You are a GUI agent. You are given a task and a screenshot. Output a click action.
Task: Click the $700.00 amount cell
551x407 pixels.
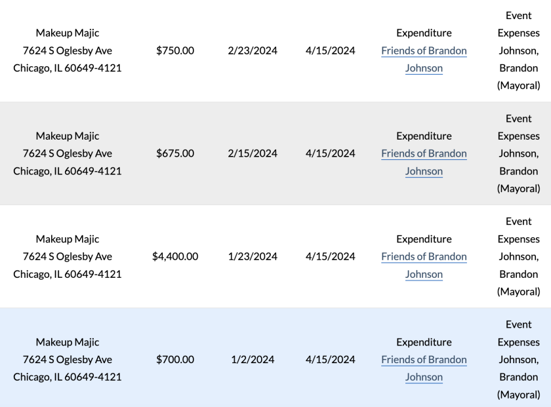pyautogui.click(x=175, y=359)
